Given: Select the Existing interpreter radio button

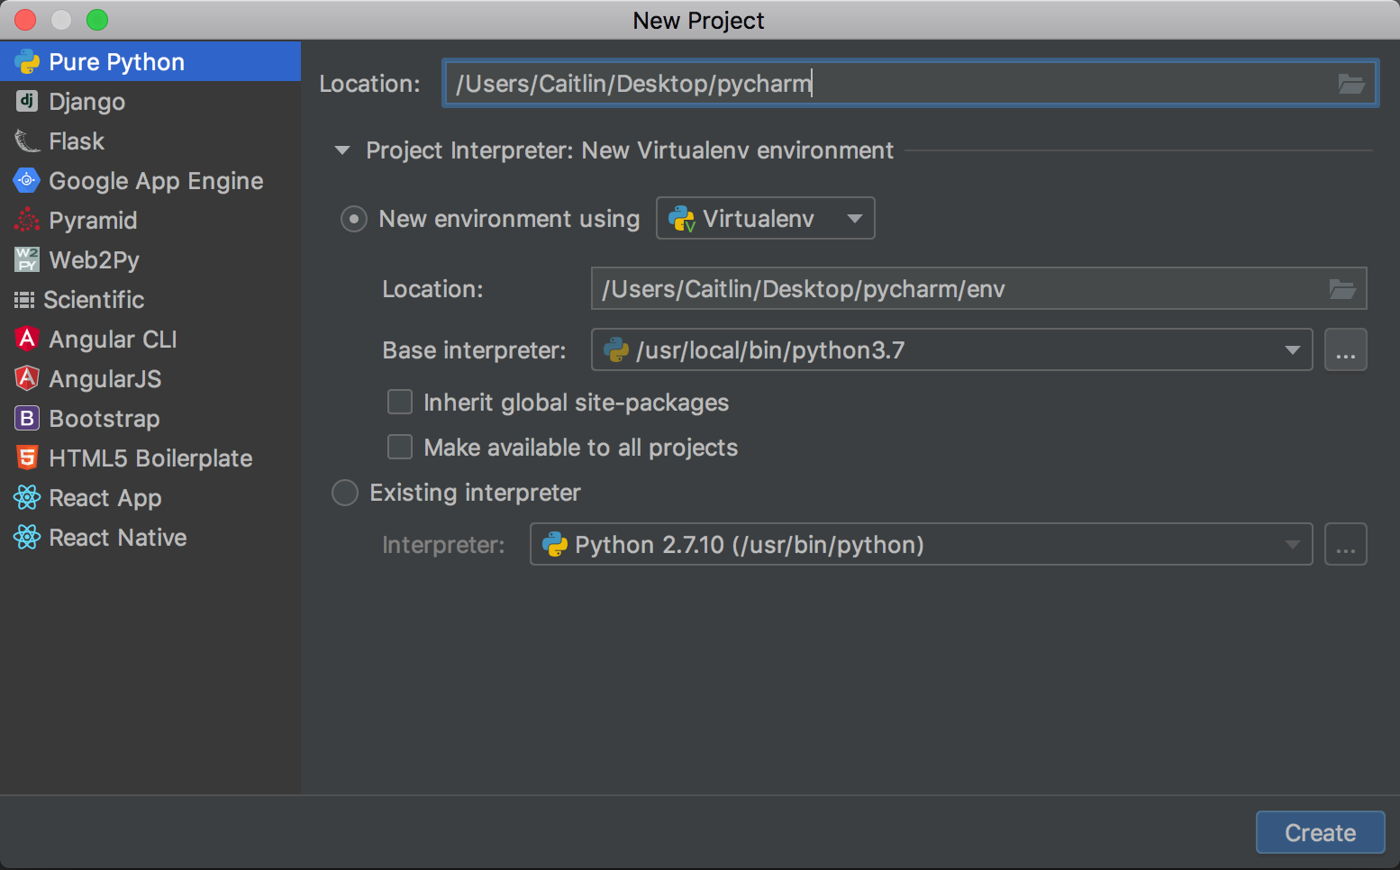Looking at the screenshot, I should 344,493.
